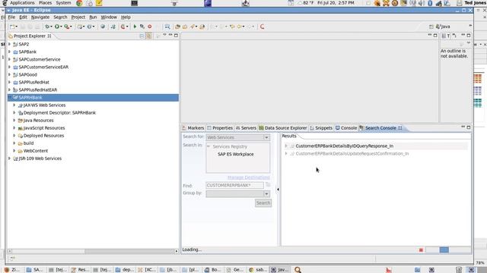Click the Search toolbar icon
The image size is (487, 273).
pos(193,27)
